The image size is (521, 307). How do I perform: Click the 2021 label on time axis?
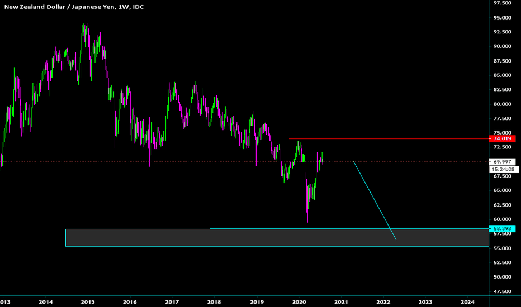(x=341, y=302)
